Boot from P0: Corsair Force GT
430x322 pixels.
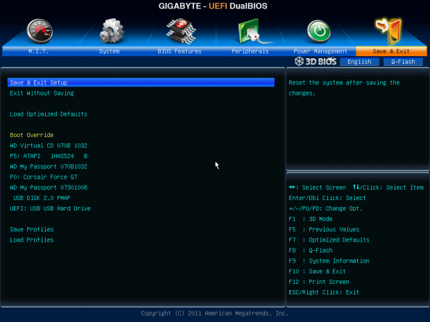click(44, 177)
